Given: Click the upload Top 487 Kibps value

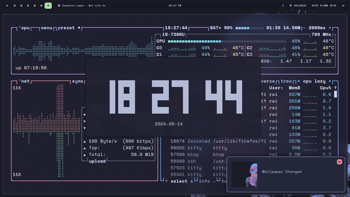Looking at the screenshot, I should point(138,148).
